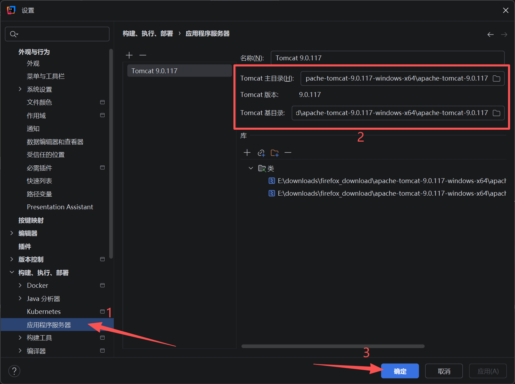515x384 pixels.
Task: Remove the selected application server
Action: coord(143,55)
